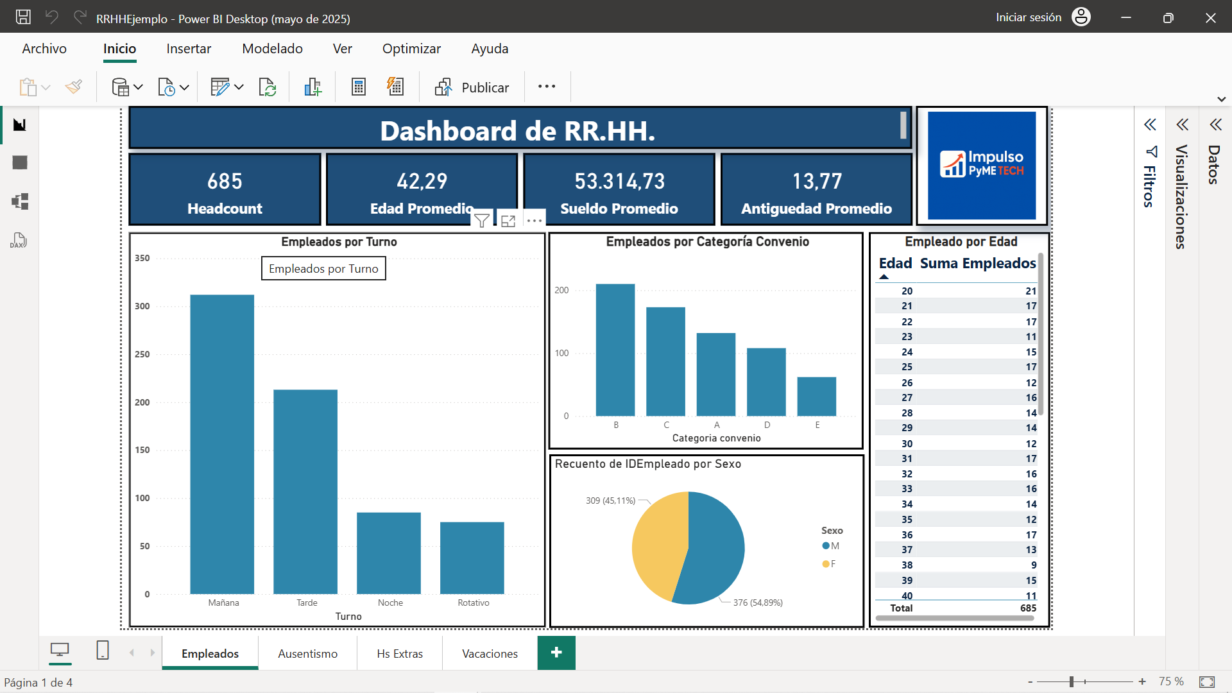Expand the Filtros pane
This screenshot has width=1232, height=693.
tap(1150, 124)
